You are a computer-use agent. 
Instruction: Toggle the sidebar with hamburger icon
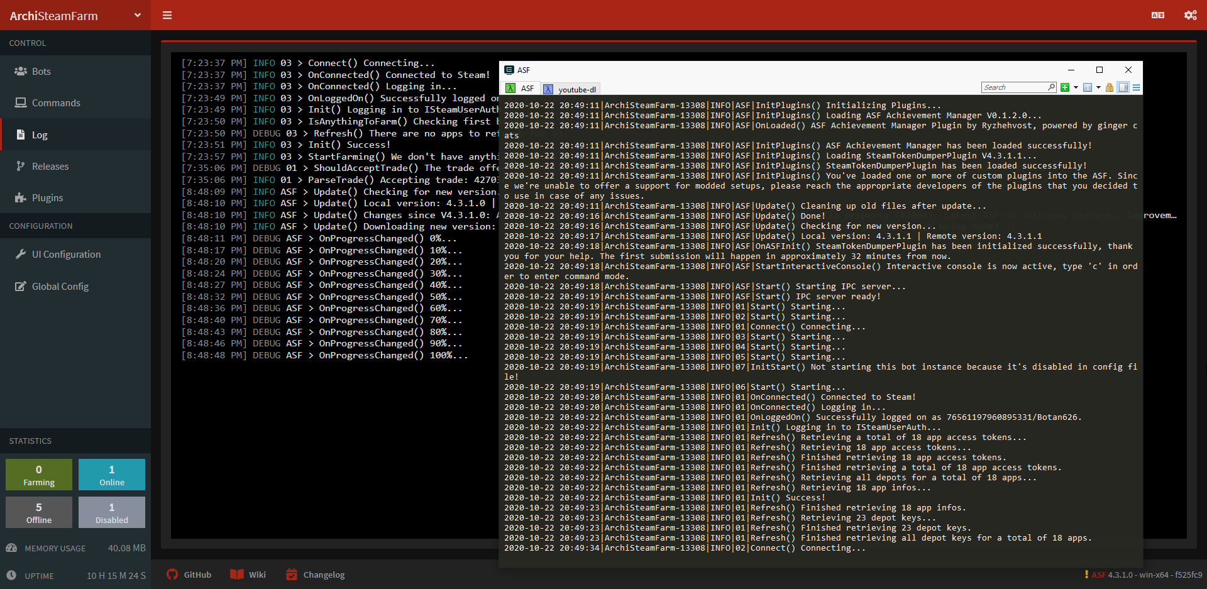point(167,15)
